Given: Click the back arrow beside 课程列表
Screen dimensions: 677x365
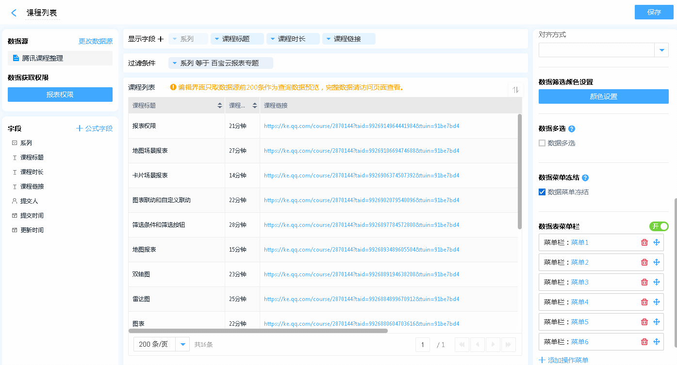Looking at the screenshot, I should pyautogui.click(x=14, y=13).
